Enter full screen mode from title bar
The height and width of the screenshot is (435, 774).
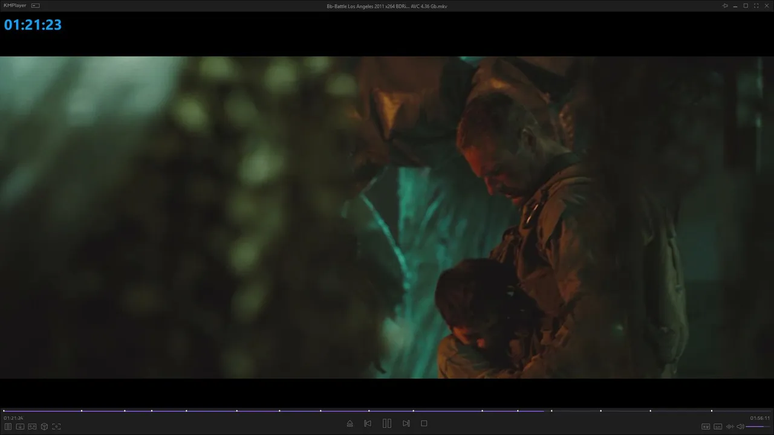click(756, 5)
